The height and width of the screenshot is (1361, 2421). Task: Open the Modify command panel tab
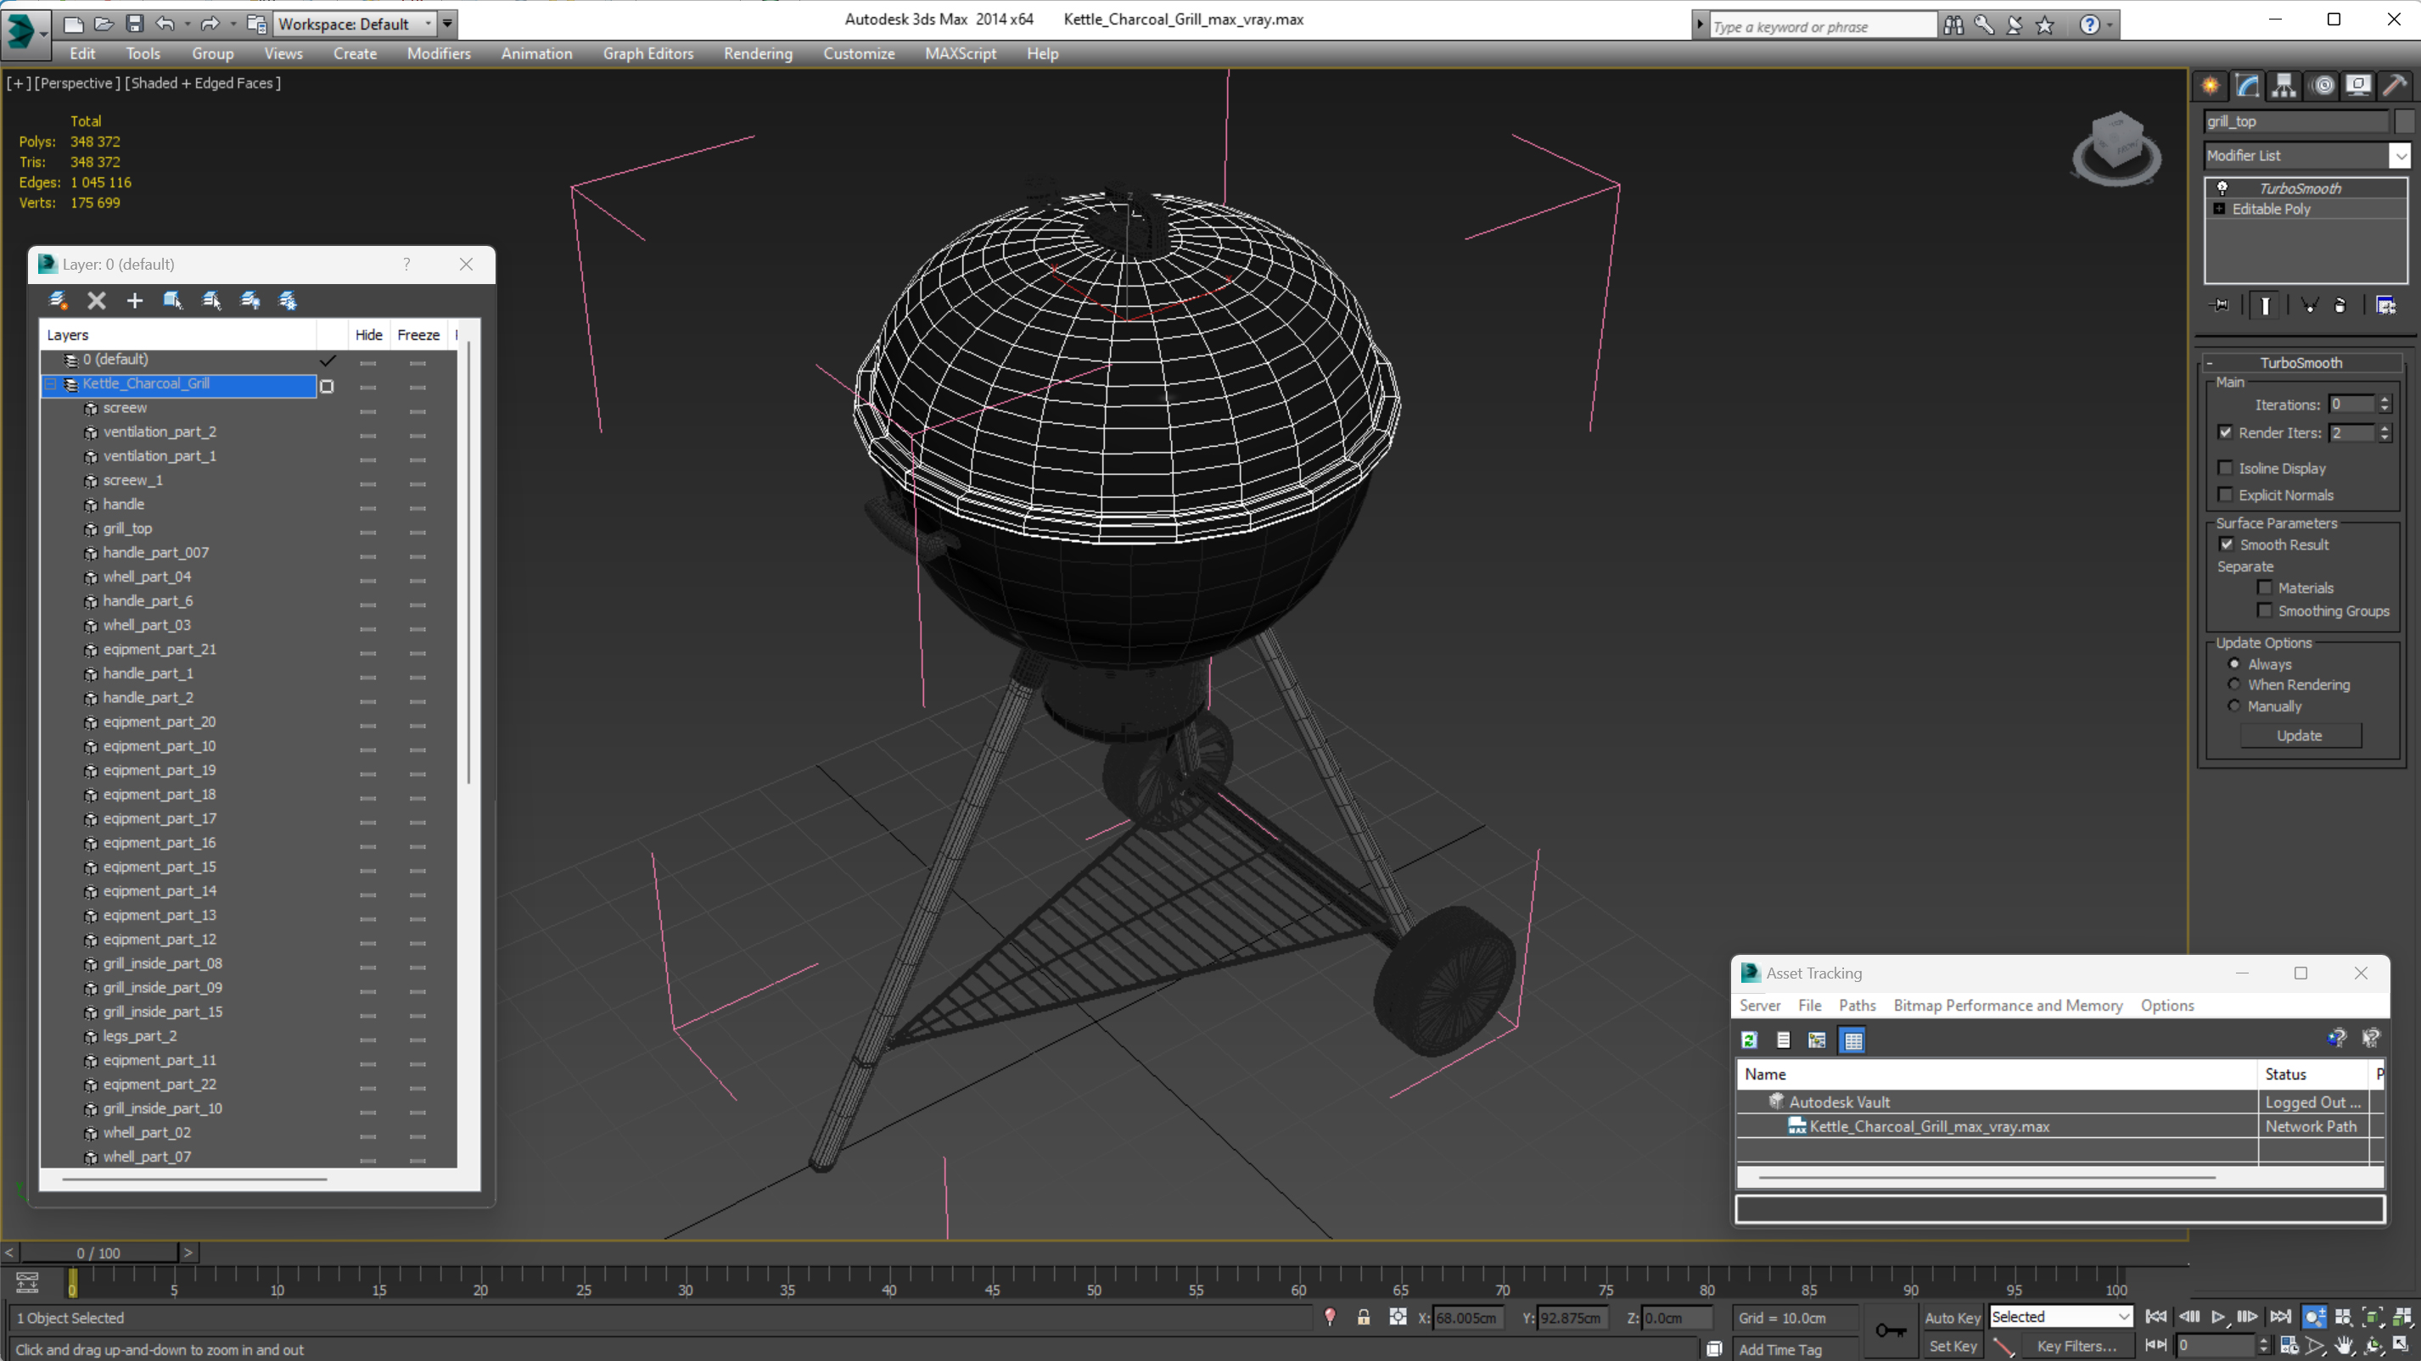pyautogui.click(x=2247, y=86)
